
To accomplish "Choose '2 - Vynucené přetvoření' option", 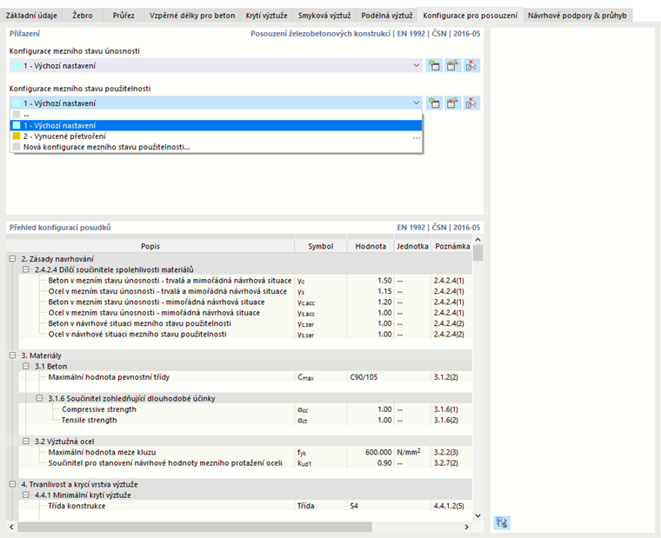I will coord(216,136).
